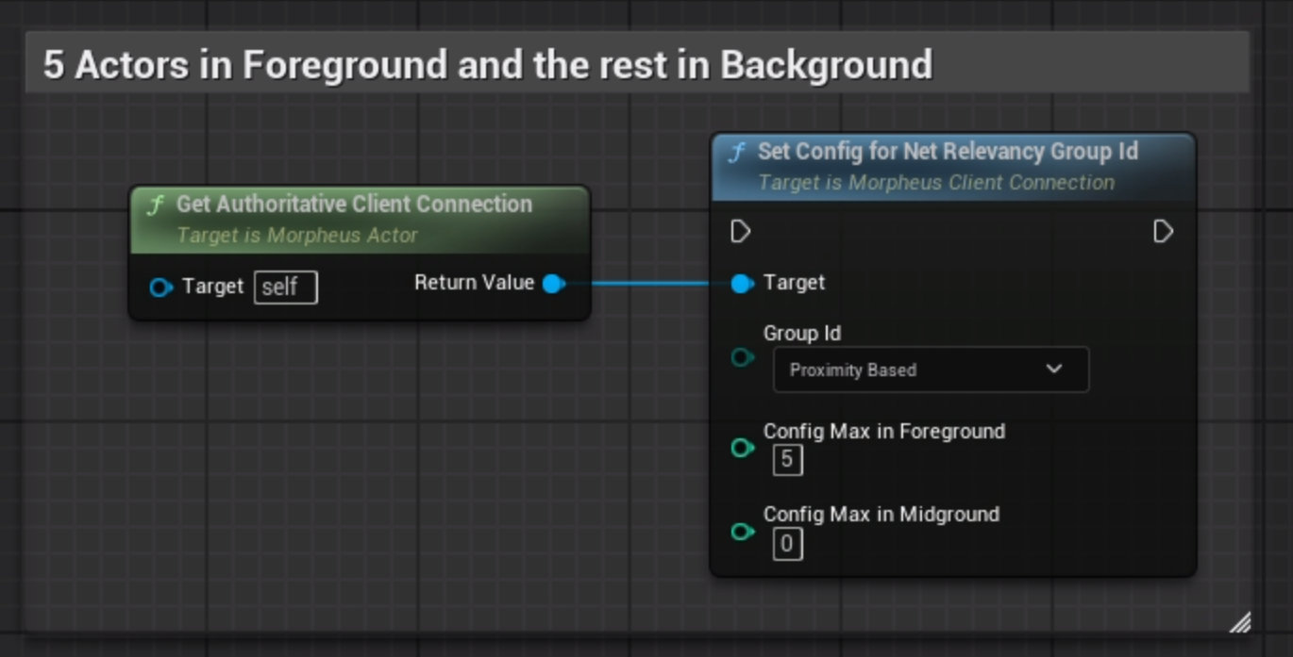Screen dimensions: 1293x657
Task: Click the Target is Morpheus Actor subtitle
Action: [x=296, y=236]
